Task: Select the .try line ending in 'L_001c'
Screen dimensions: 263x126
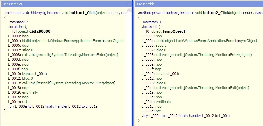Action: click(x=187, y=116)
